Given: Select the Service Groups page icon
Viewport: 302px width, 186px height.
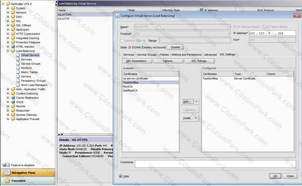Looking at the screenshot, I should click(18, 63).
